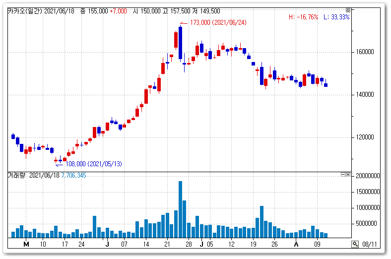Click date axis label 21
The height and width of the screenshot is (259, 391).
coord(167,244)
